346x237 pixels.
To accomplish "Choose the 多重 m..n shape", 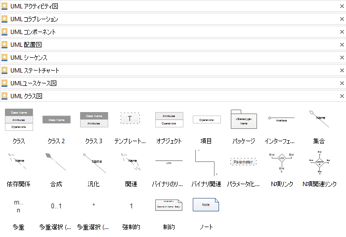I will (x=19, y=206).
